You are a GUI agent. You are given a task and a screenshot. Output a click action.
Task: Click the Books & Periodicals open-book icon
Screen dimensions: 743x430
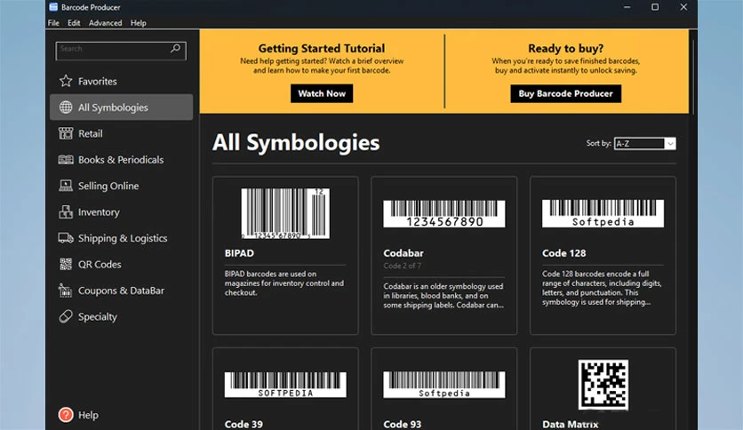click(66, 160)
